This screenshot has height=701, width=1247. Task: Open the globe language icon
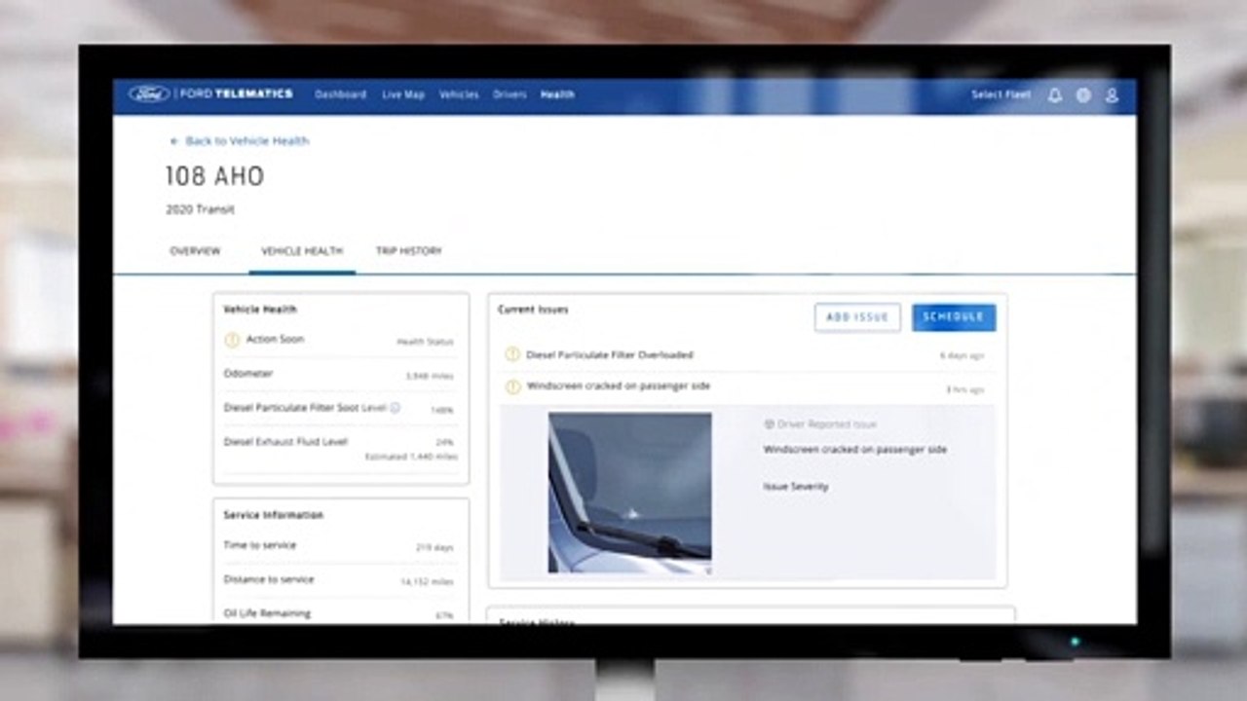pos(1083,95)
